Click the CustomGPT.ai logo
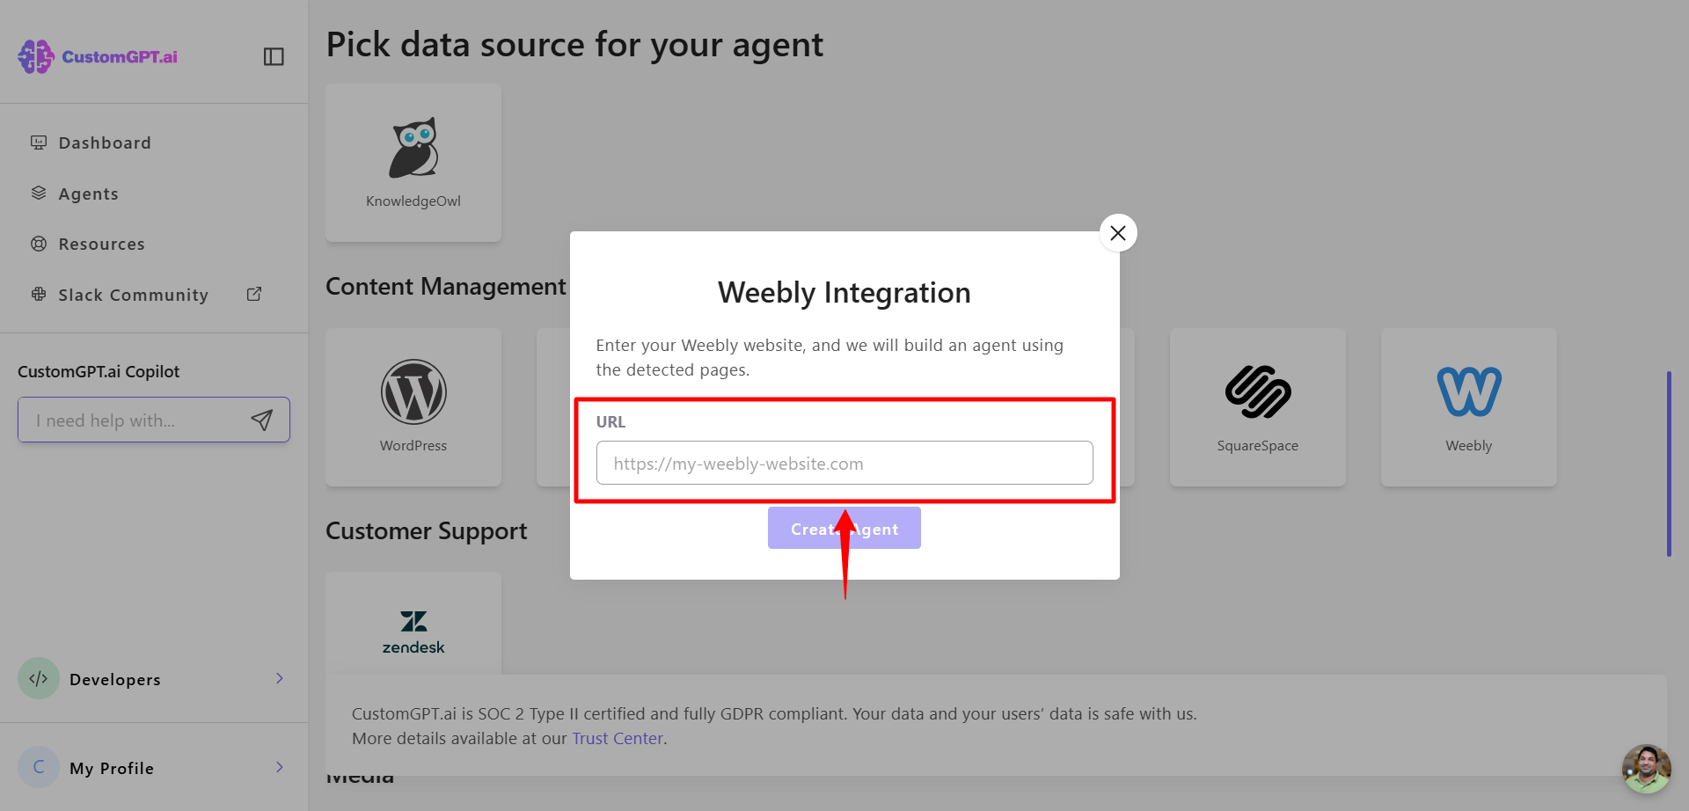Screen dimensions: 1689x811 point(98,56)
